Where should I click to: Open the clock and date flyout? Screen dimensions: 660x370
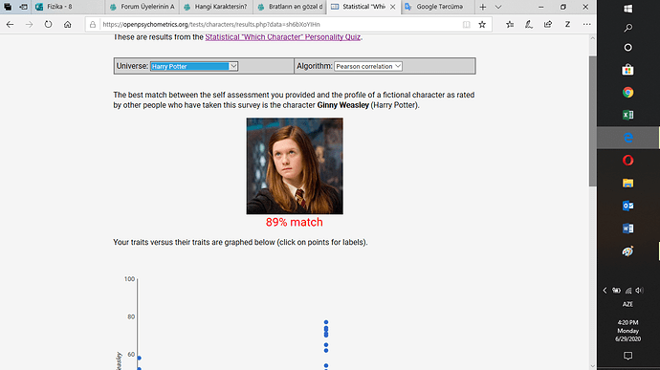[x=628, y=331]
